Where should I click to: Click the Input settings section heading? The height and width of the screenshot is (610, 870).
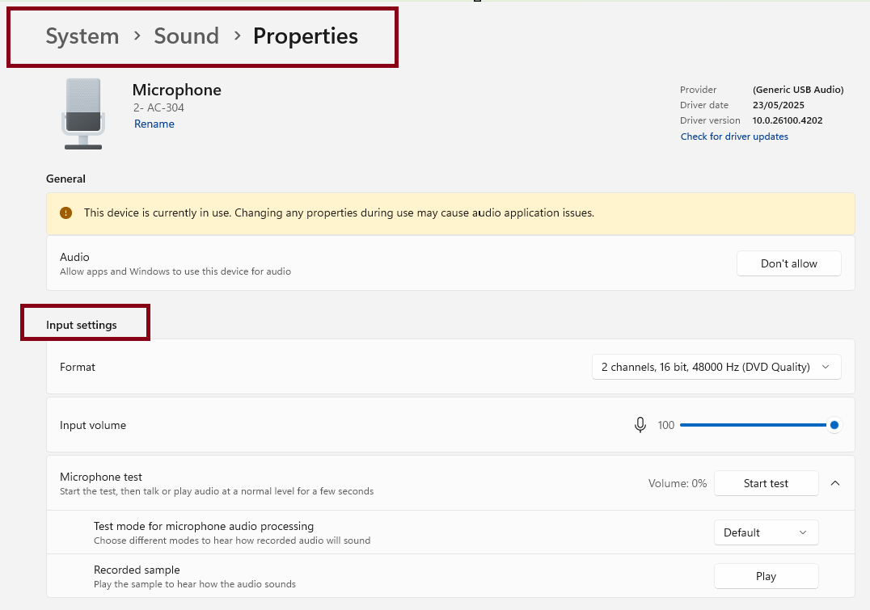click(x=82, y=325)
